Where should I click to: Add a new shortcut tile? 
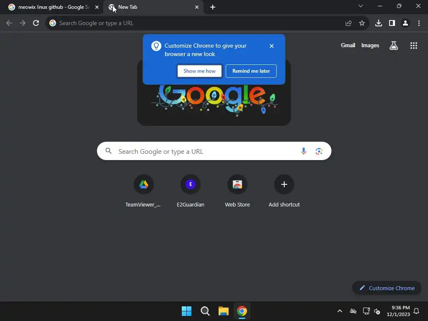(x=284, y=191)
